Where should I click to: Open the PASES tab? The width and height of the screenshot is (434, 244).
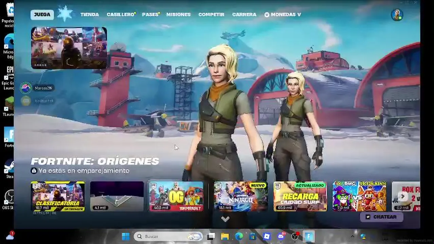pos(151,15)
